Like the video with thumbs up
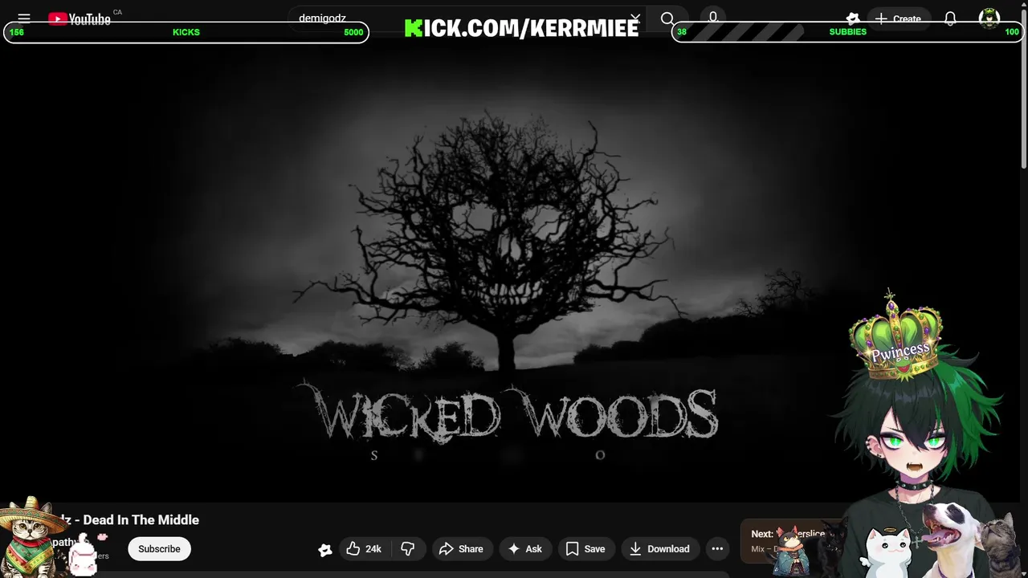Screen dimensions: 1028x578 (x=363, y=549)
